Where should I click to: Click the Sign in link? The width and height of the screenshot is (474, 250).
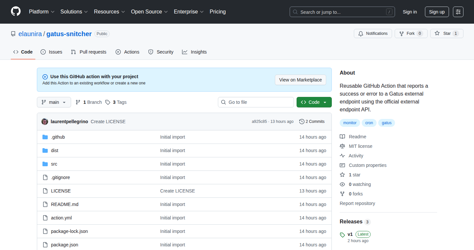pyautogui.click(x=410, y=12)
